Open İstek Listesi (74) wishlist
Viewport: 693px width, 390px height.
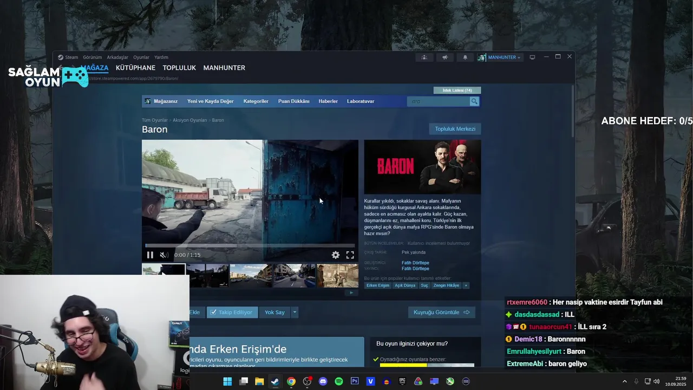[457, 90]
